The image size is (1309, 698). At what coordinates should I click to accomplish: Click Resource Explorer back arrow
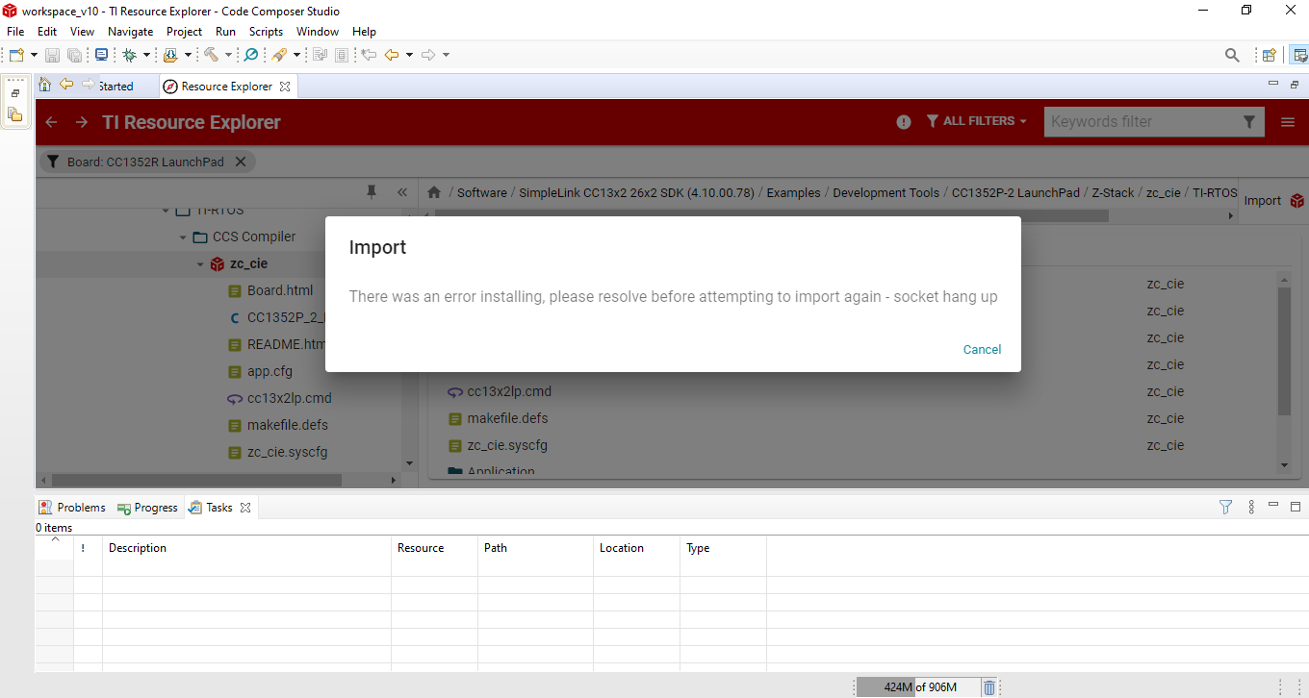point(52,122)
